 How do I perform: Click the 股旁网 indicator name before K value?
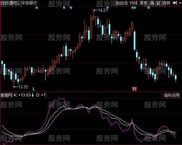[7, 95]
